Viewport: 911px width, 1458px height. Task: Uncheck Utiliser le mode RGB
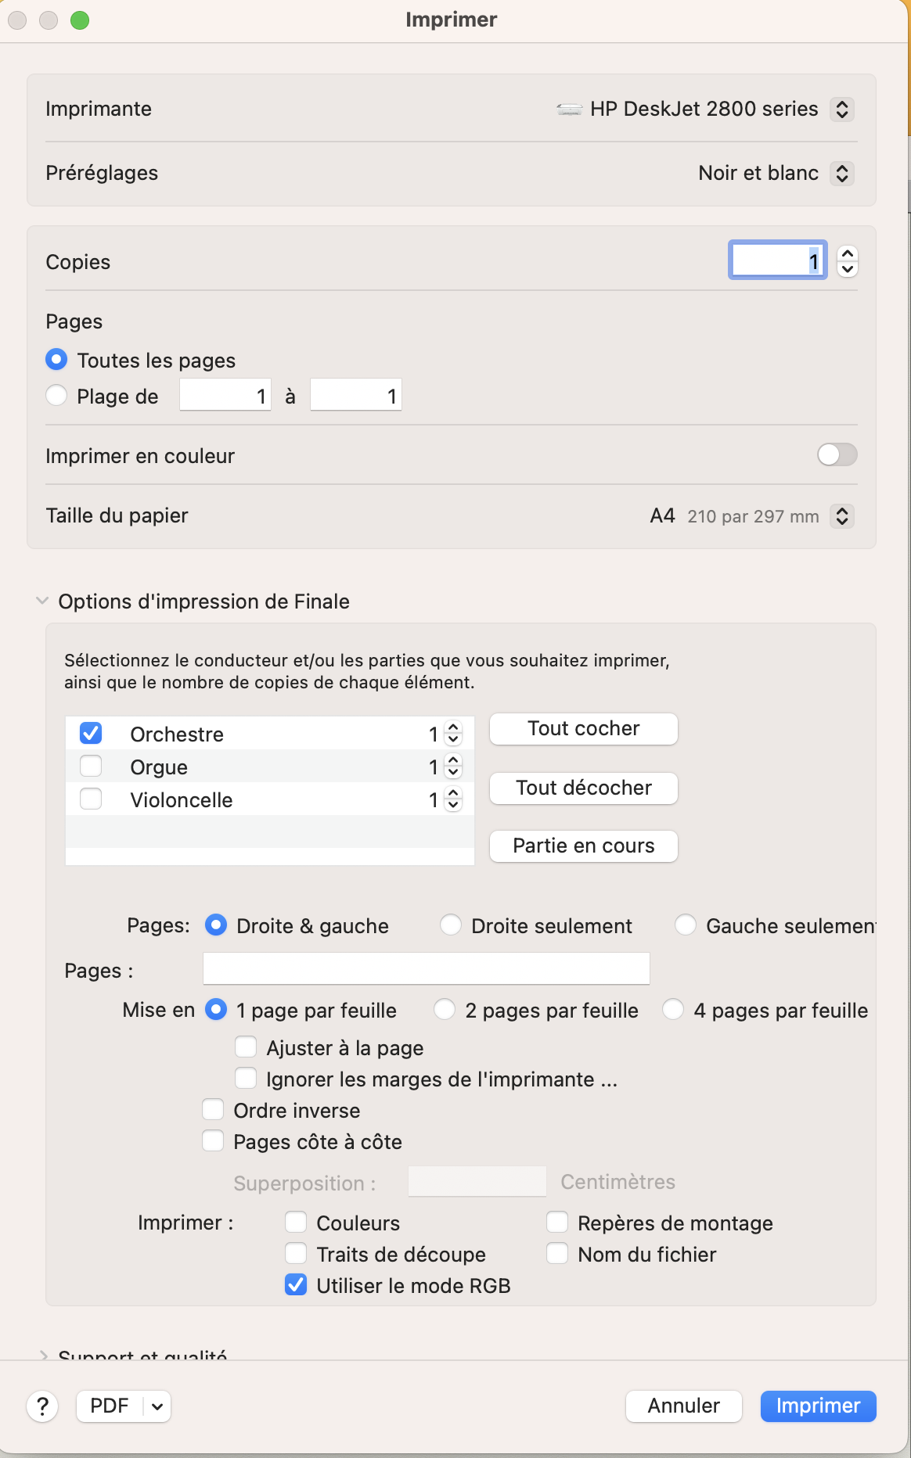[296, 1285]
